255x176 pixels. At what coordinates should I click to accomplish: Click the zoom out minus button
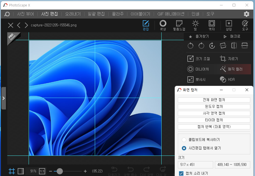(50, 171)
